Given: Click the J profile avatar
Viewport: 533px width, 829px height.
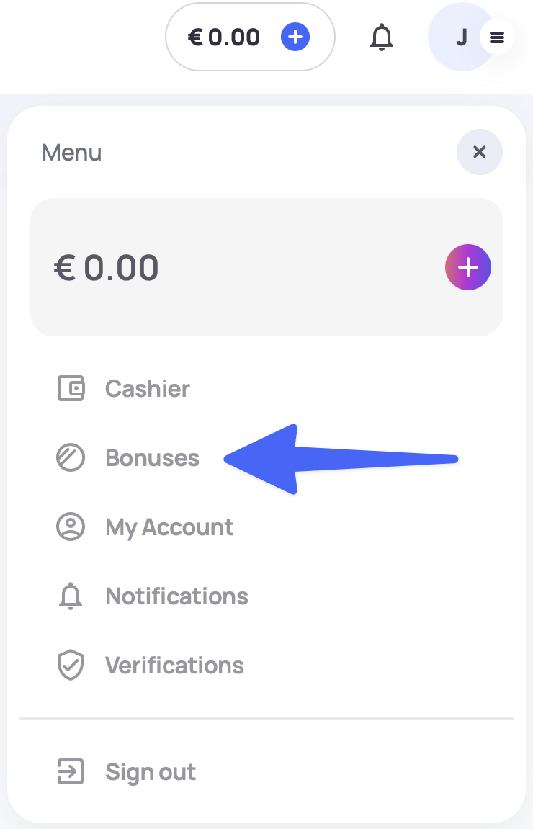Looking at the screenshot, I should pyautogui.click(x=460, y=37).
